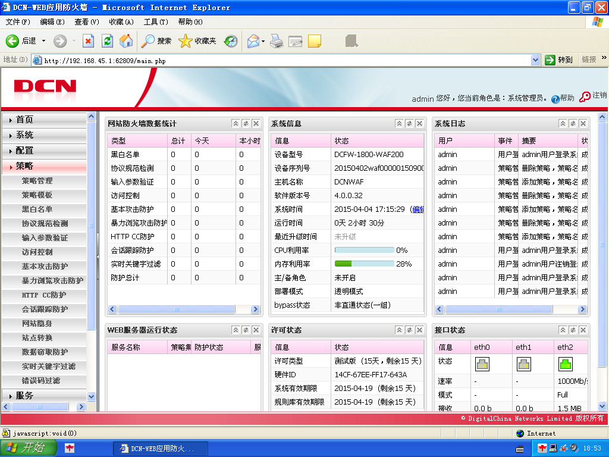Refresh the 网站防火墙数据统计 panel
The width and height of the screenshot is (609, 457).
click(246, 124)
